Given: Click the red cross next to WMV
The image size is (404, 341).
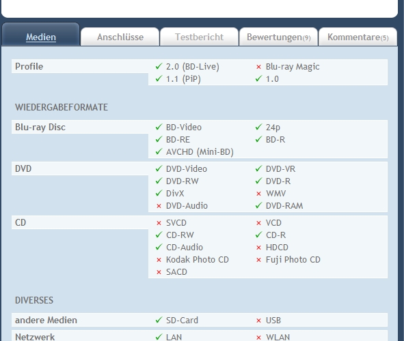Looking at the screenshot, I should 258,194.
